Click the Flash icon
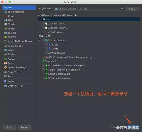 5,76
